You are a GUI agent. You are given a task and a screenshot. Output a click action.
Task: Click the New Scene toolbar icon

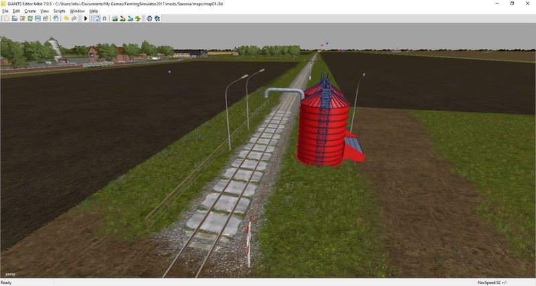point(6,18)
